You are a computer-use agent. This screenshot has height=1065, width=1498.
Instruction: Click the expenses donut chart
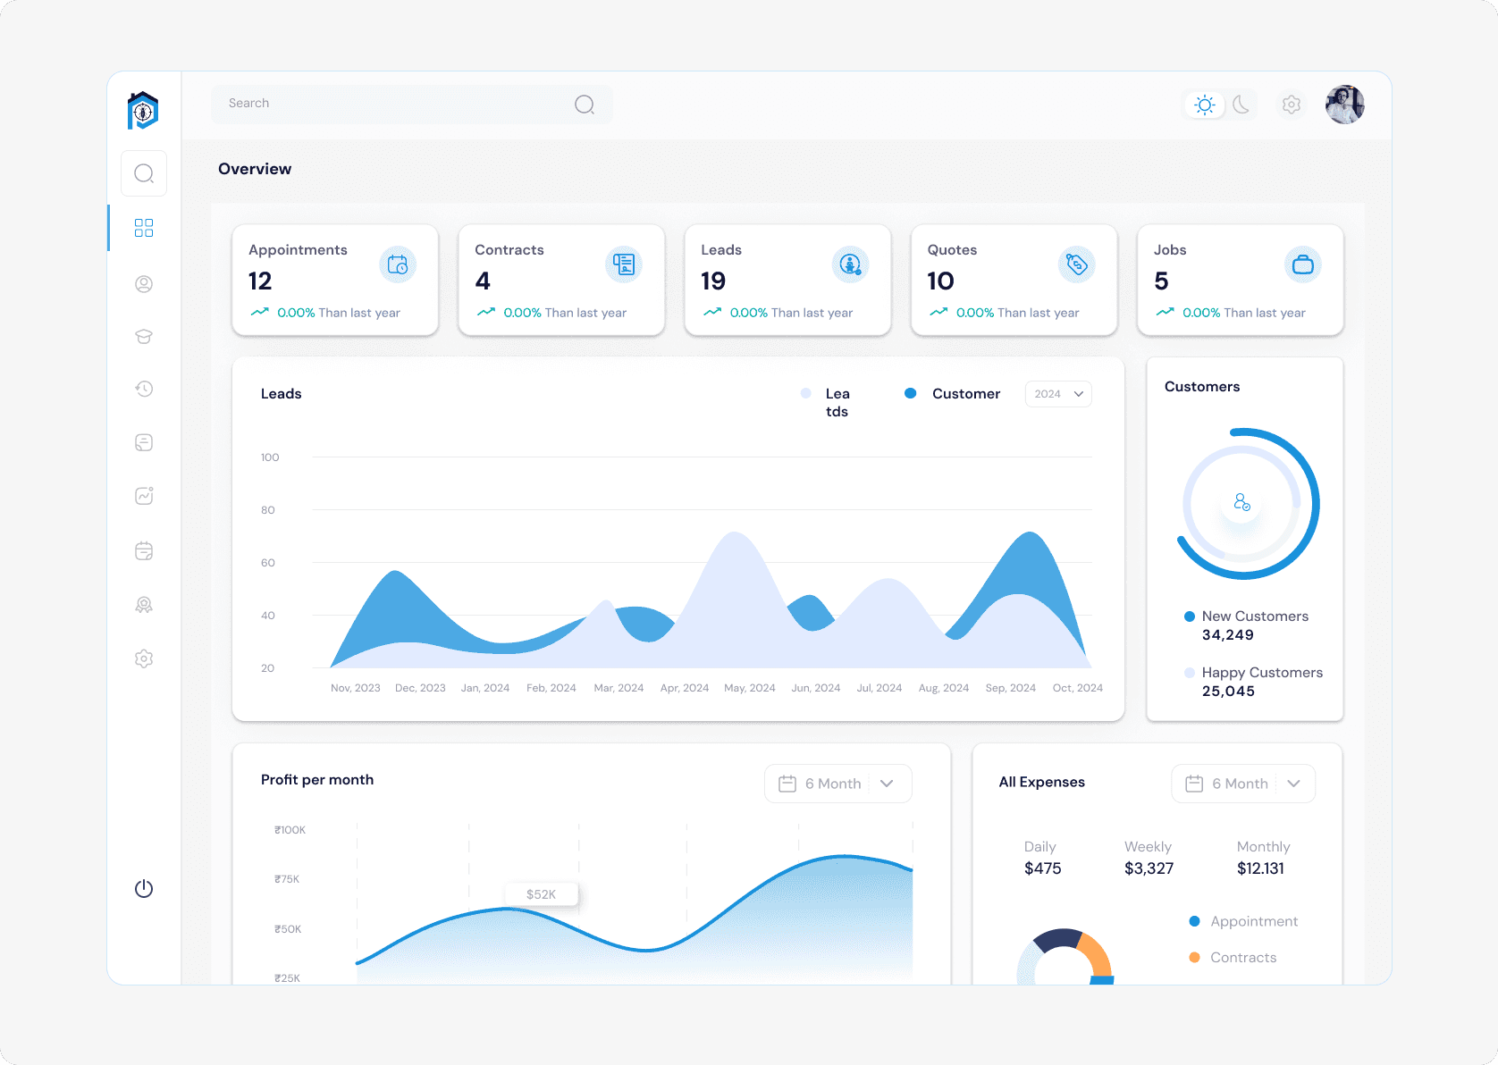pos(1065,956)
